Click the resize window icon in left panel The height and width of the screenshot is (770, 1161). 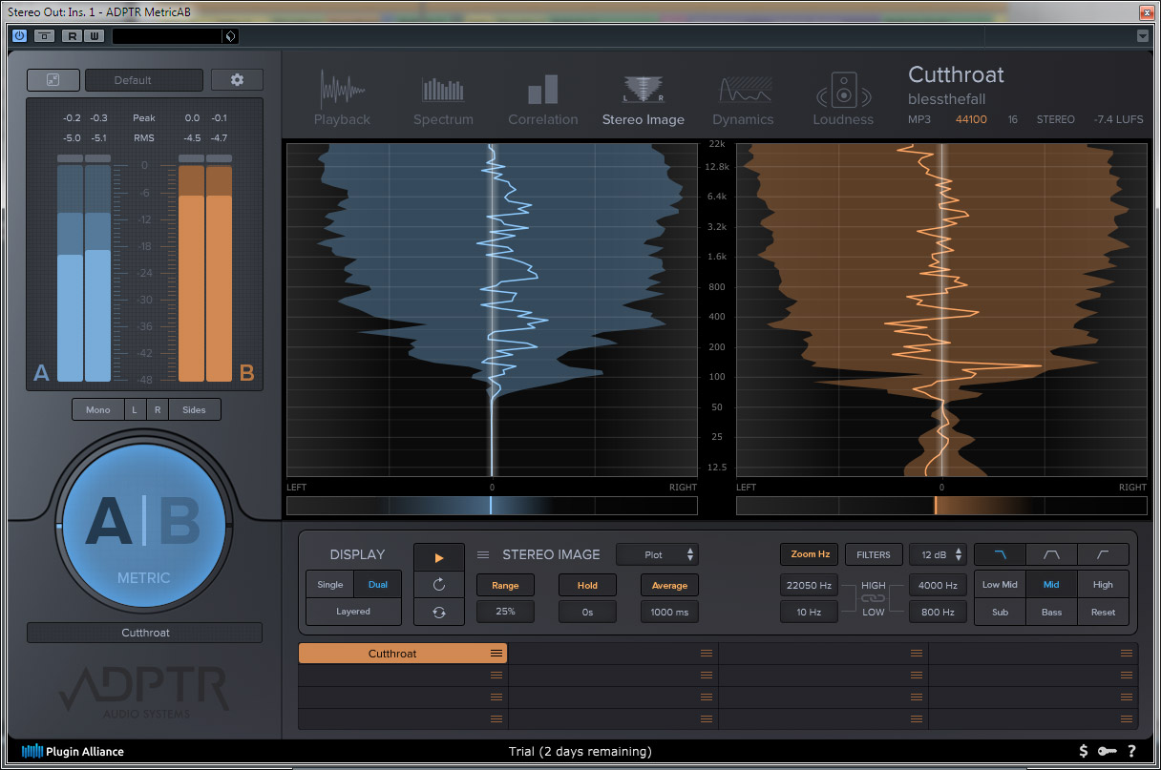tap(53, 80)
